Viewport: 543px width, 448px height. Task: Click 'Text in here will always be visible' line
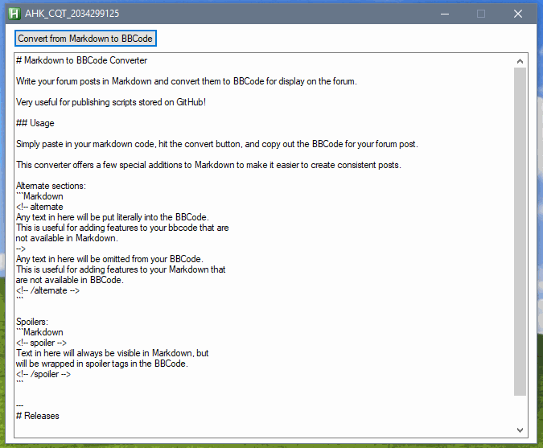tap(112, 353)
